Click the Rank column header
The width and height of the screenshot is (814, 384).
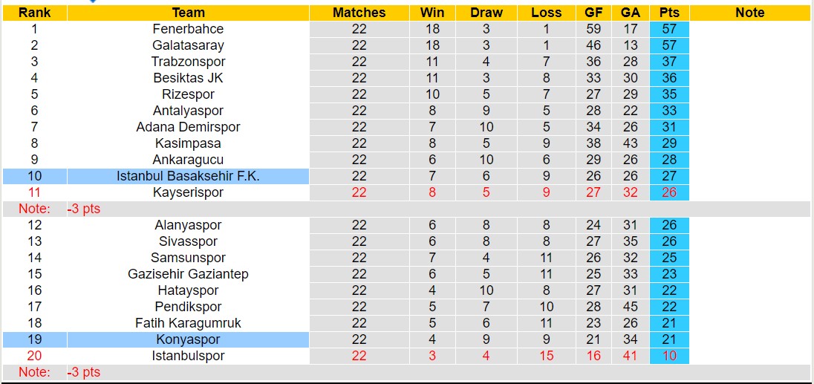pyautogui.click(x=34, y=13)
